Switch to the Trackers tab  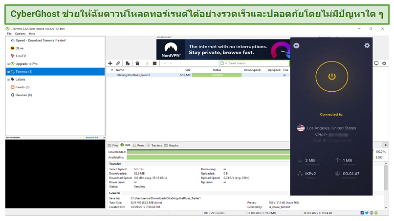[x=154, y=145]
